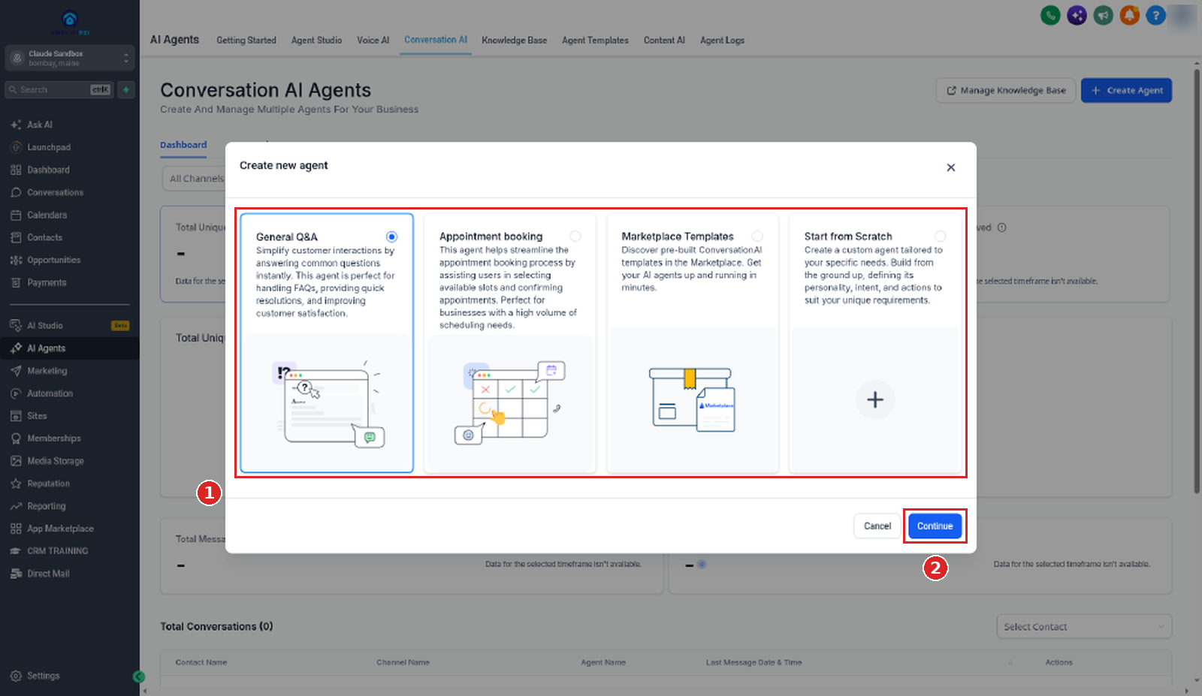Click the green quick-add plus beside Search
The height and width of the screenshot is (696, 1202).
(126, 90)
